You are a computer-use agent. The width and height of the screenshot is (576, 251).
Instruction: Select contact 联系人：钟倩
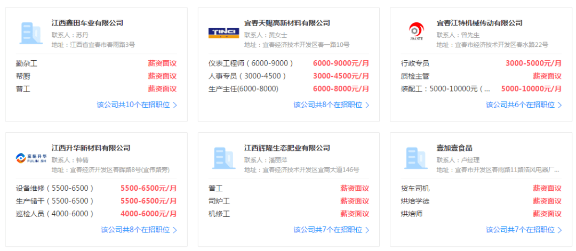coord(70,160)
